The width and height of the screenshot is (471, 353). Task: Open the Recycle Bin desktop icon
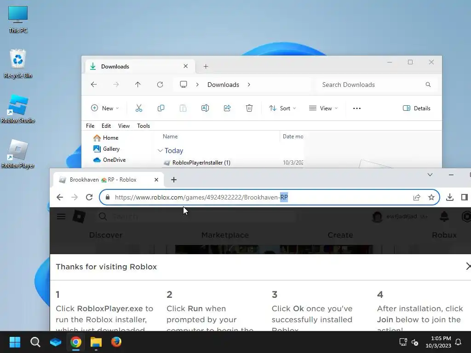click(18, 63)
